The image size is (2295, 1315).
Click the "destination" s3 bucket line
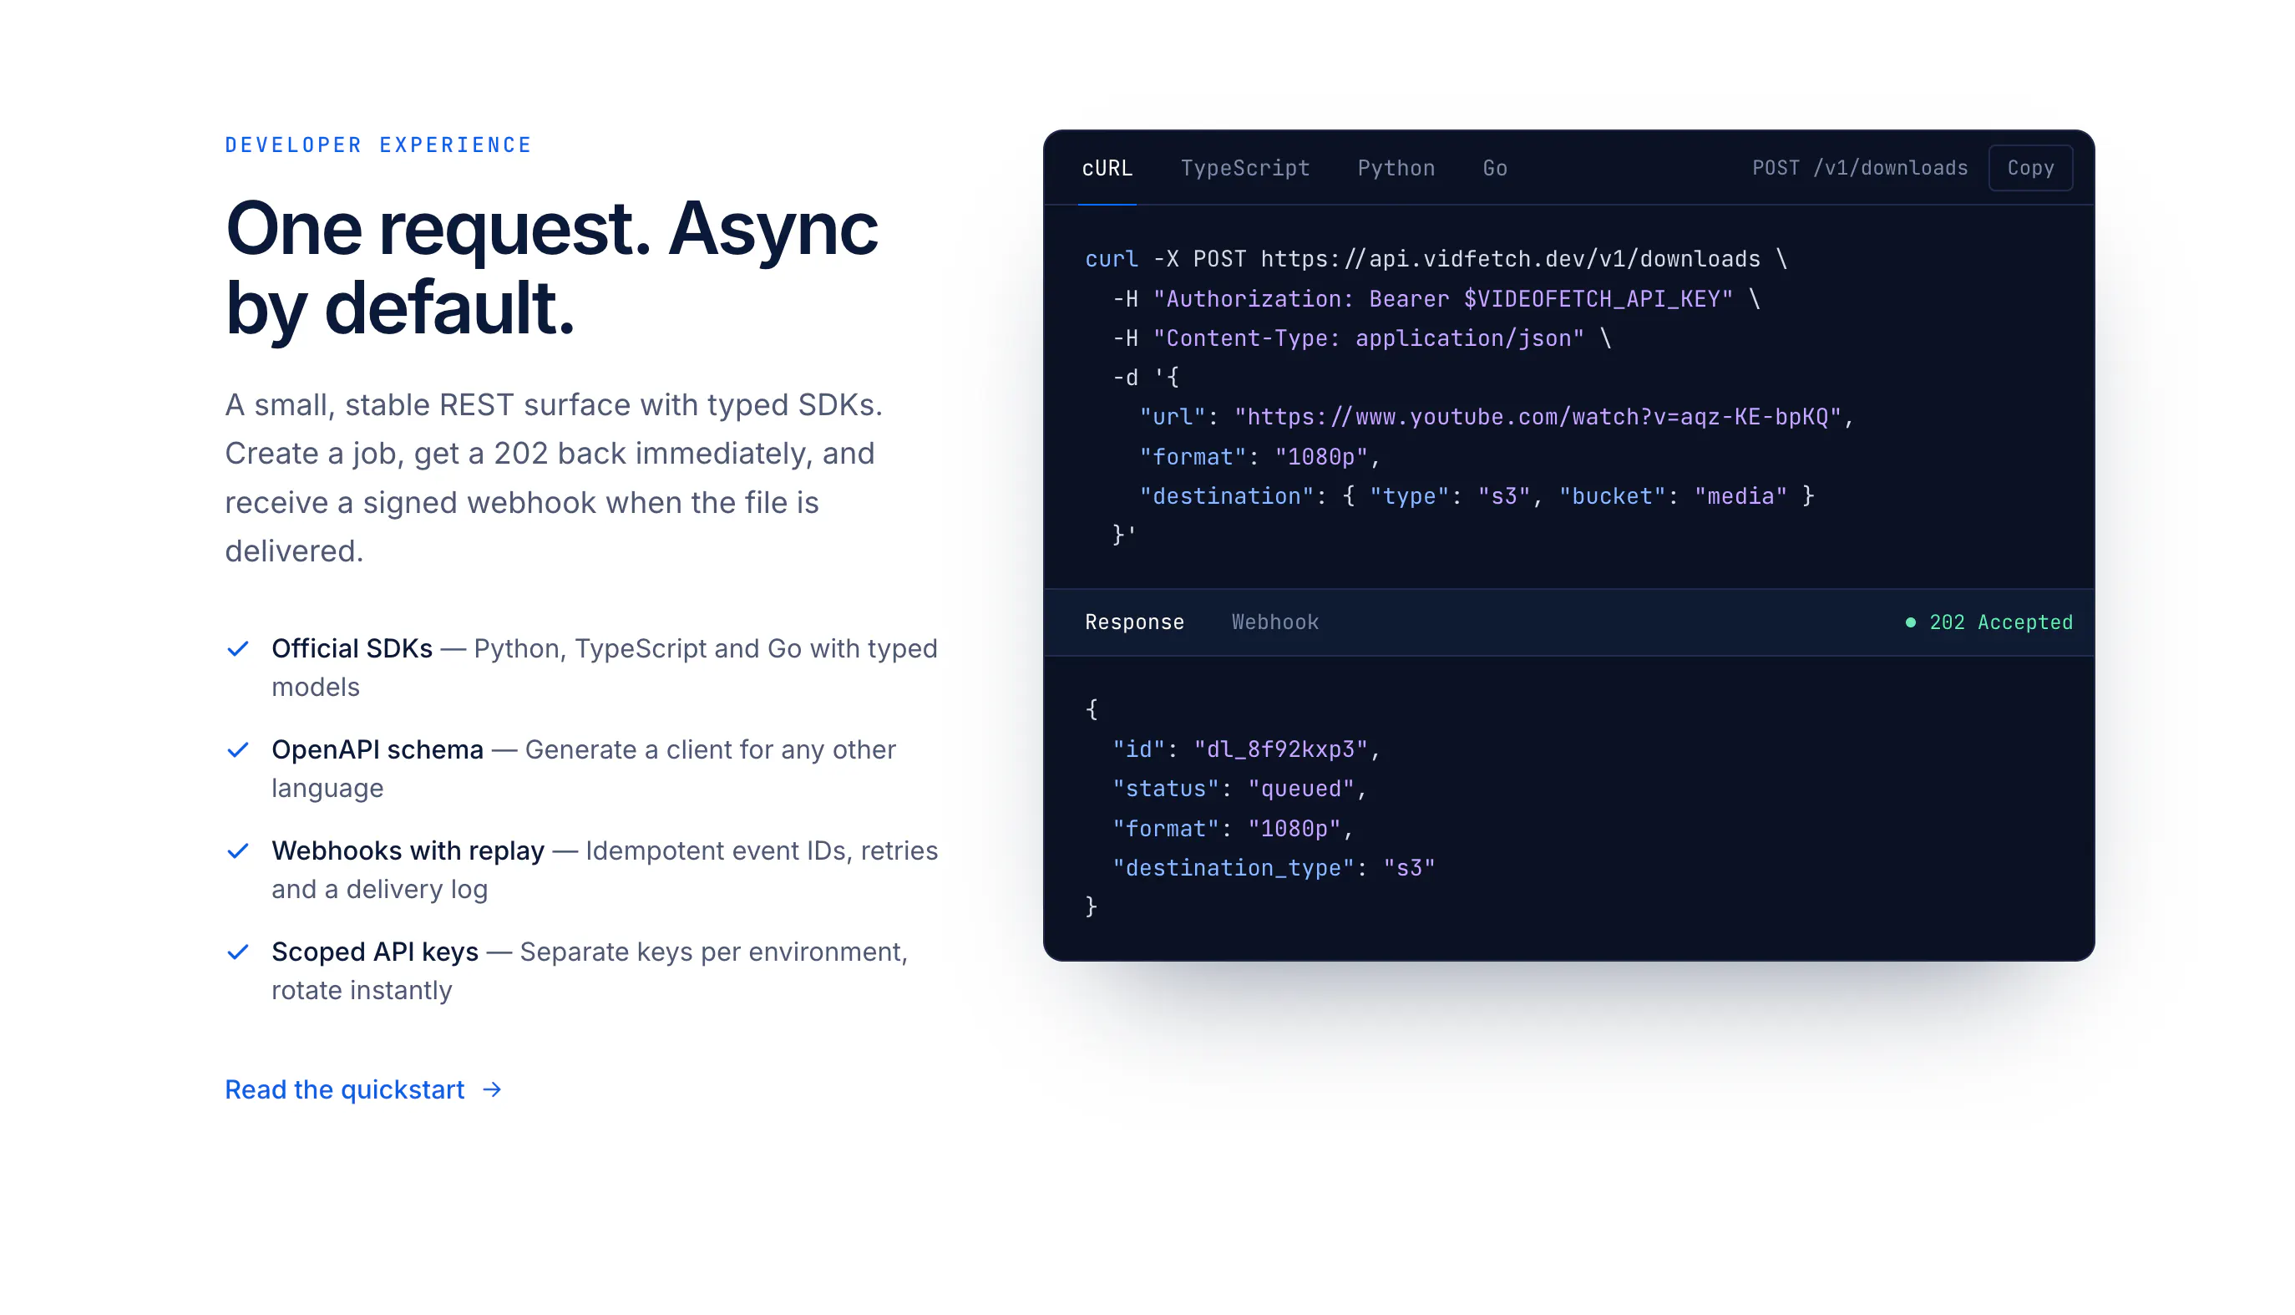[x=1476, y=497]
